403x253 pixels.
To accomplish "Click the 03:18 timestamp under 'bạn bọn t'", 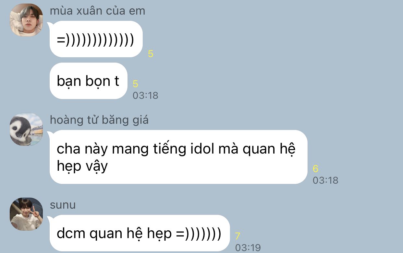I will (x=145, y=96).
